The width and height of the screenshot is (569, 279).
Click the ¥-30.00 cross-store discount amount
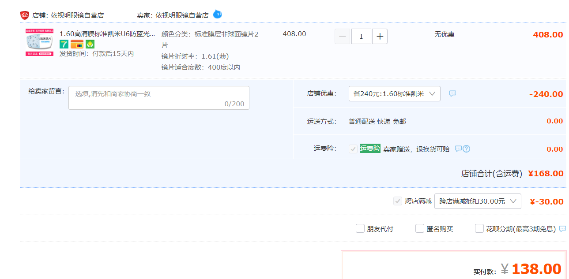546,201
